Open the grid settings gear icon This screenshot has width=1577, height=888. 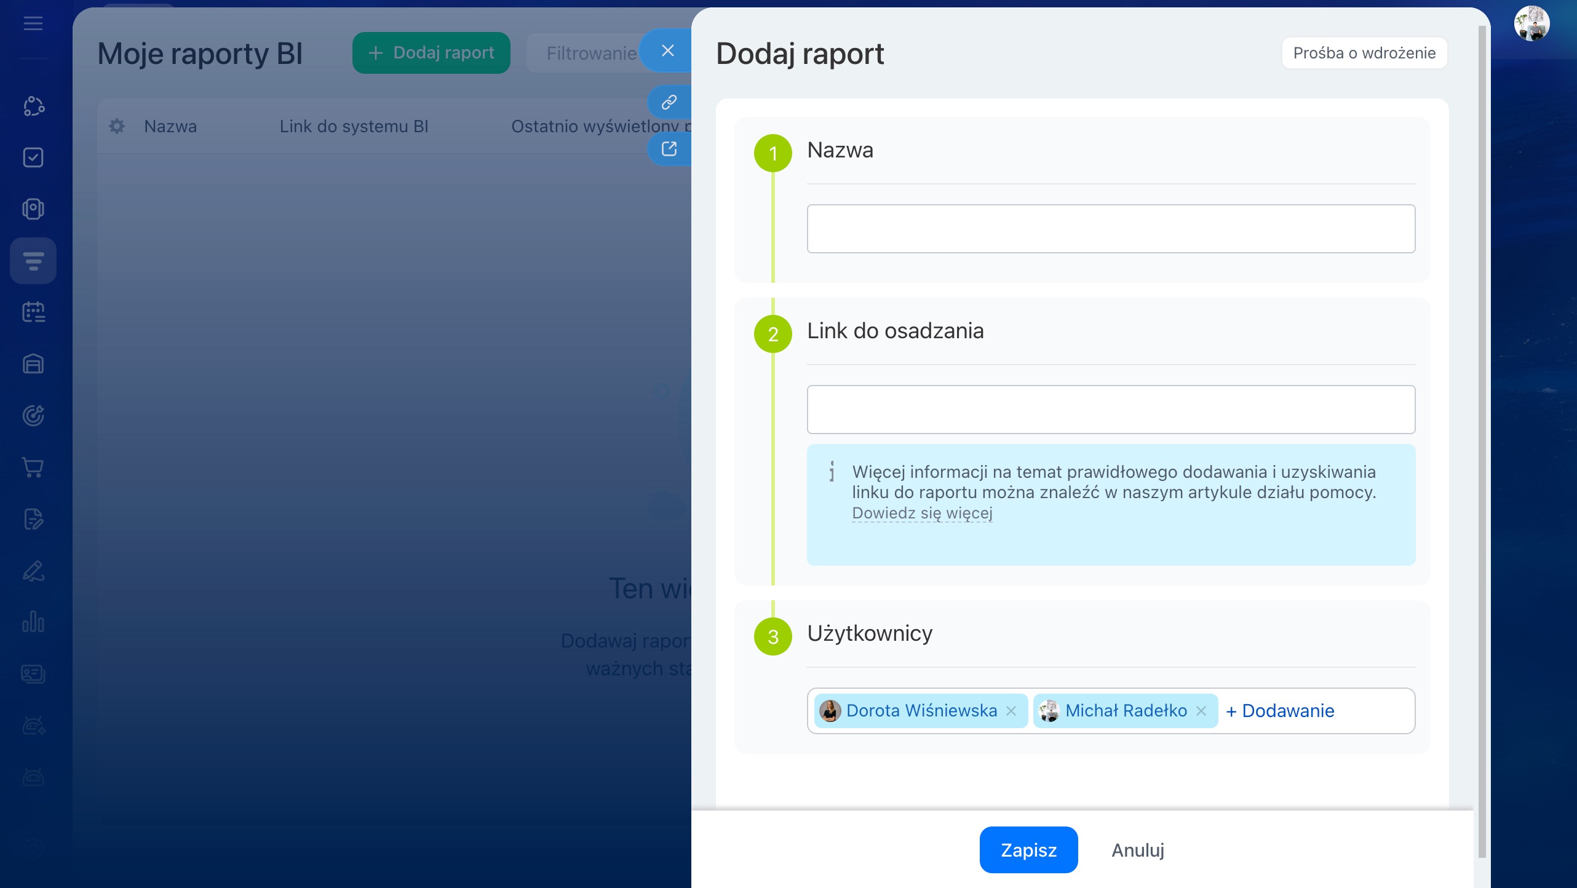click(x=117, y=127)
